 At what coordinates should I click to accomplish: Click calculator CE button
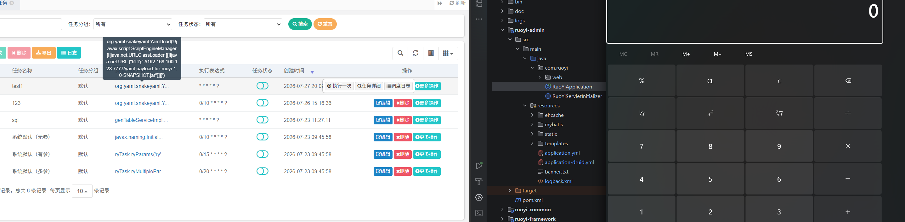point(710,80)
